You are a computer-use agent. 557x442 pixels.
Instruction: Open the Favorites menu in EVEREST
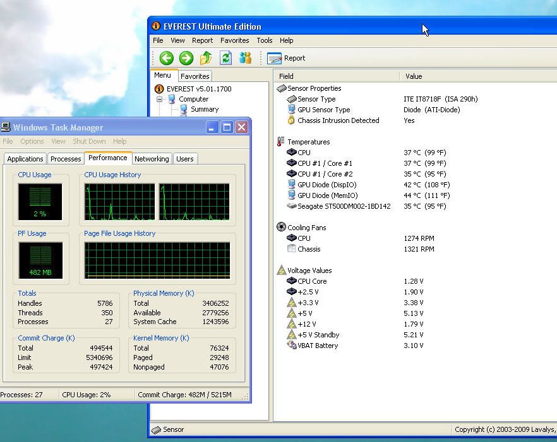click(235, 40)
